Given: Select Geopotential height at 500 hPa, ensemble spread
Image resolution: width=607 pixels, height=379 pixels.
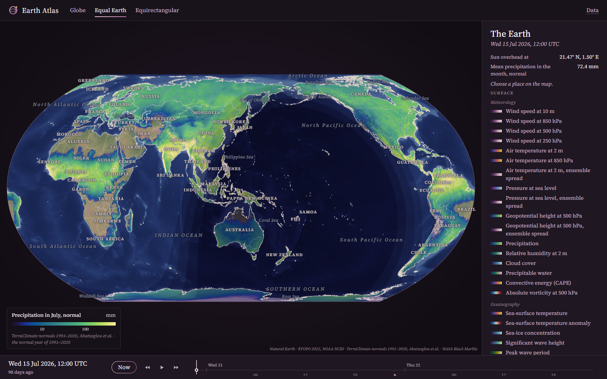Looking at the screenshot, I should (545, 230).
